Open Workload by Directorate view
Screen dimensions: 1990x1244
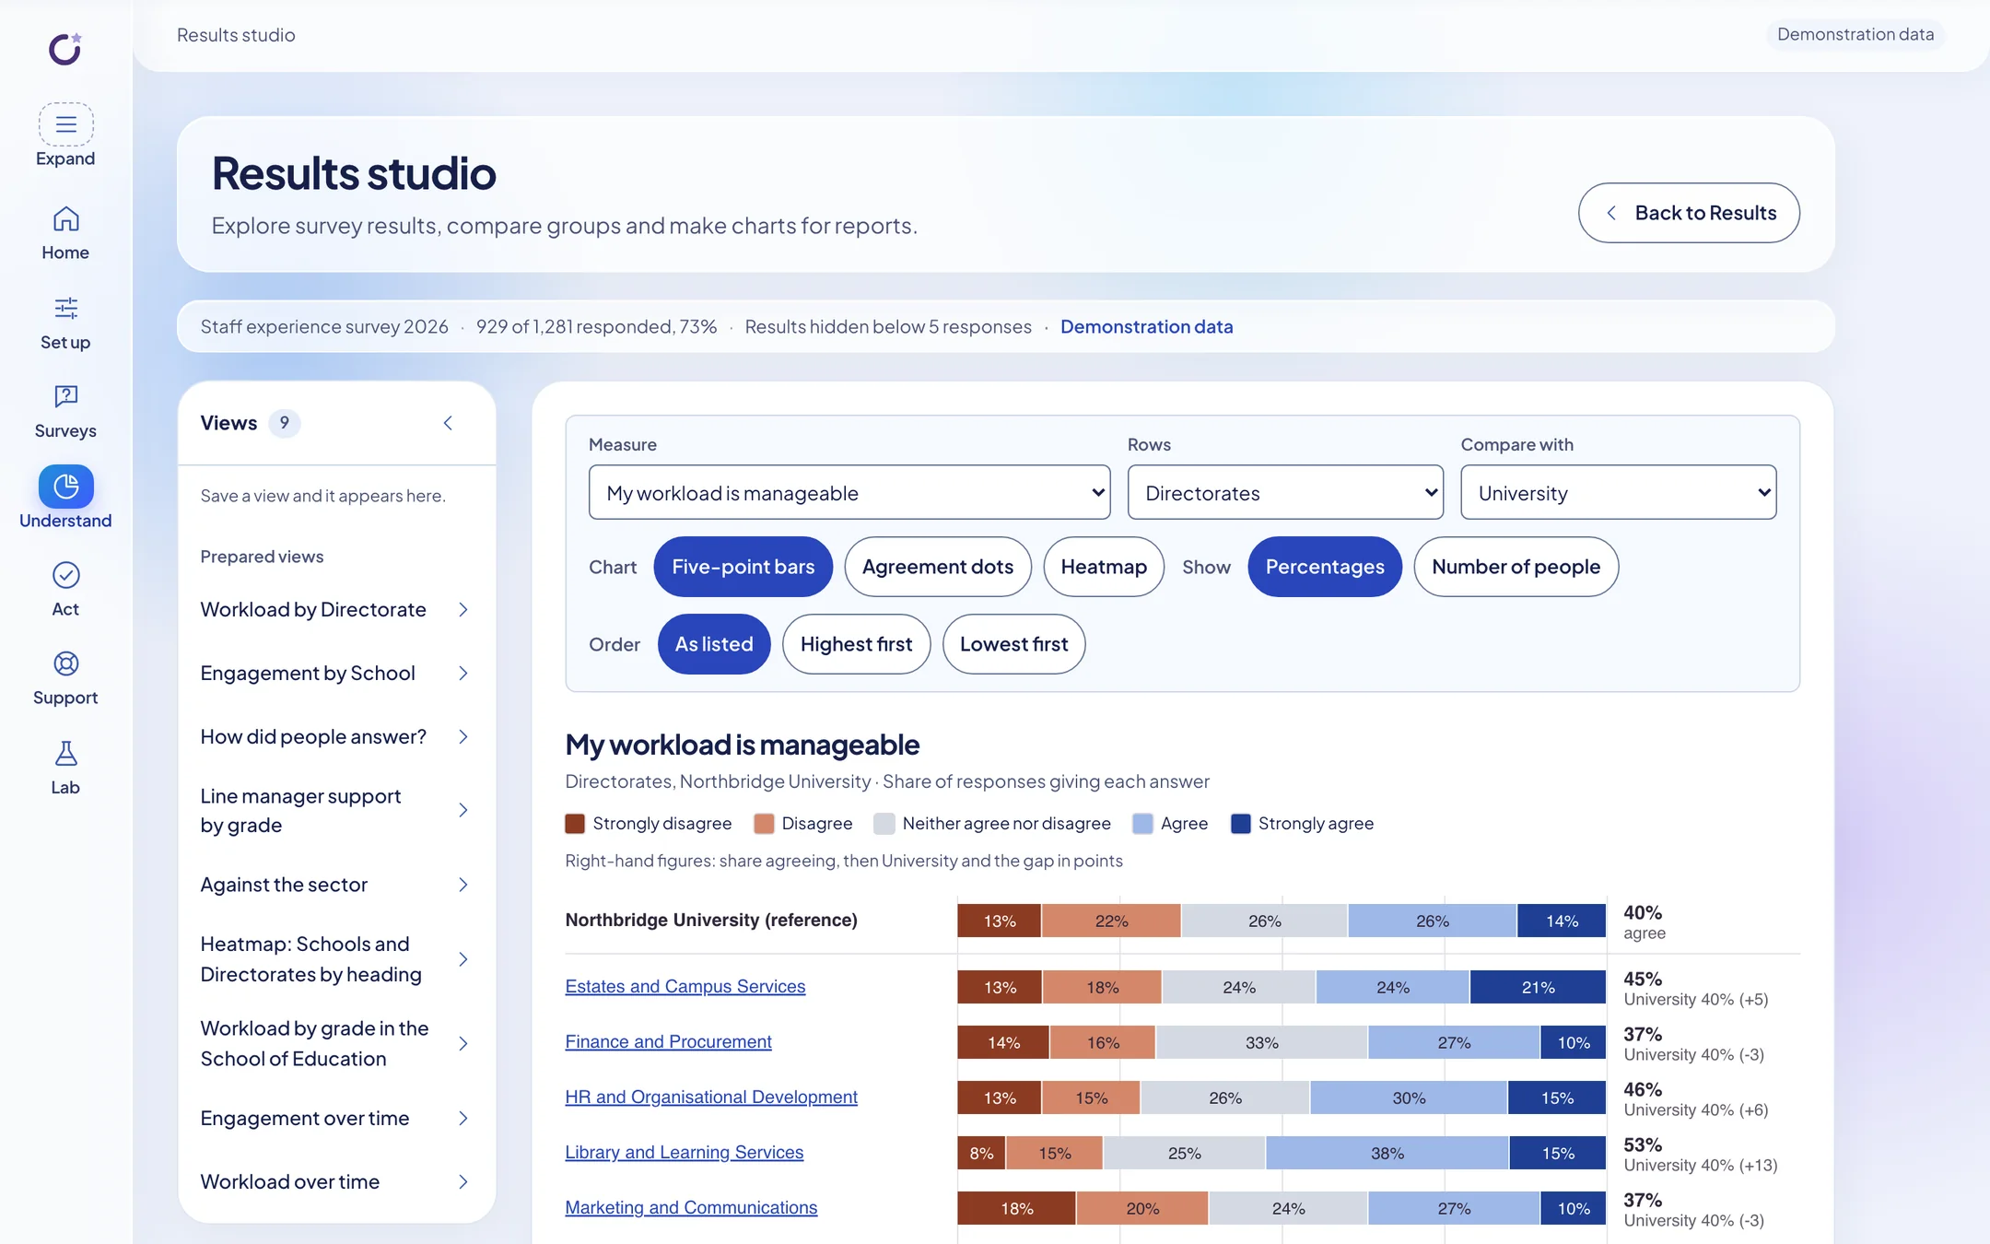(x=335, y=609)
